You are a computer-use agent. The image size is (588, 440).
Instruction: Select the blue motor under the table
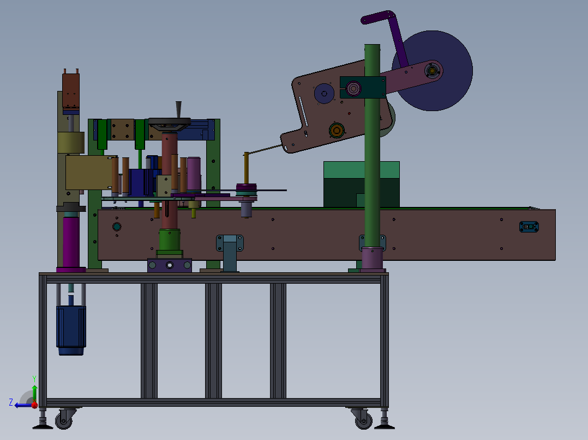[71, 329]
